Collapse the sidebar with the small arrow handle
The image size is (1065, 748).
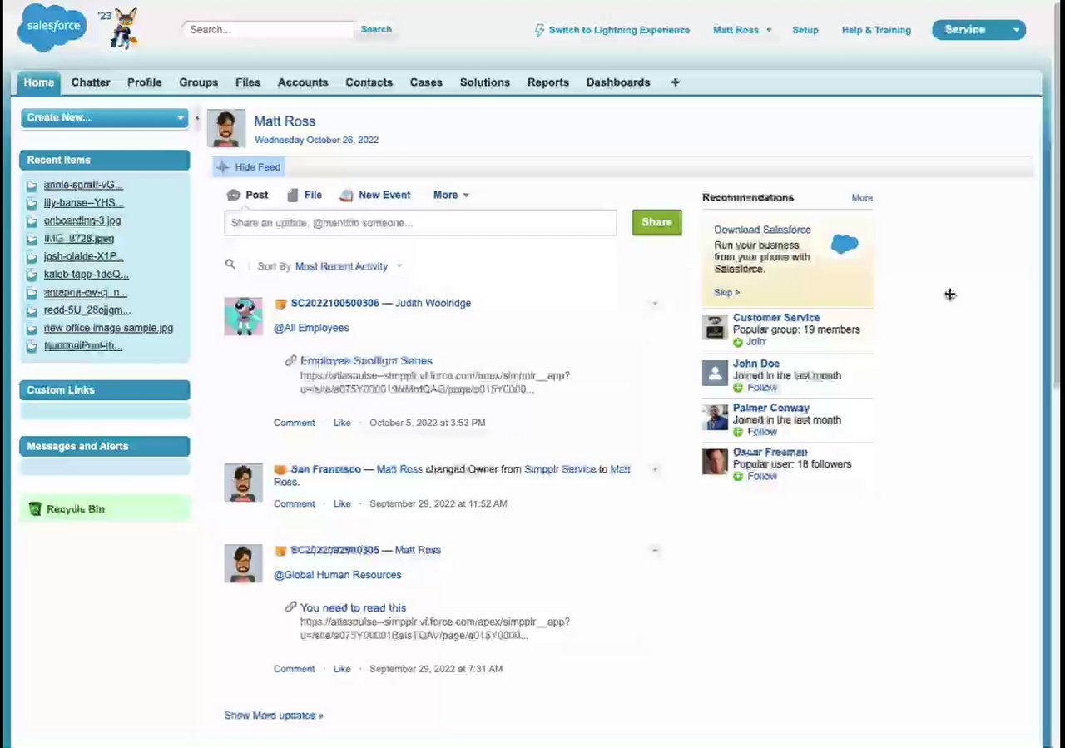coord(197,118)
